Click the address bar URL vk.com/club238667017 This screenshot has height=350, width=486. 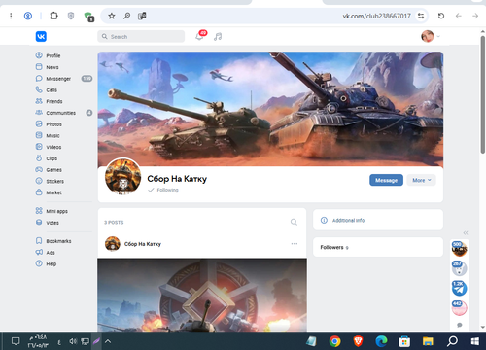376,16
